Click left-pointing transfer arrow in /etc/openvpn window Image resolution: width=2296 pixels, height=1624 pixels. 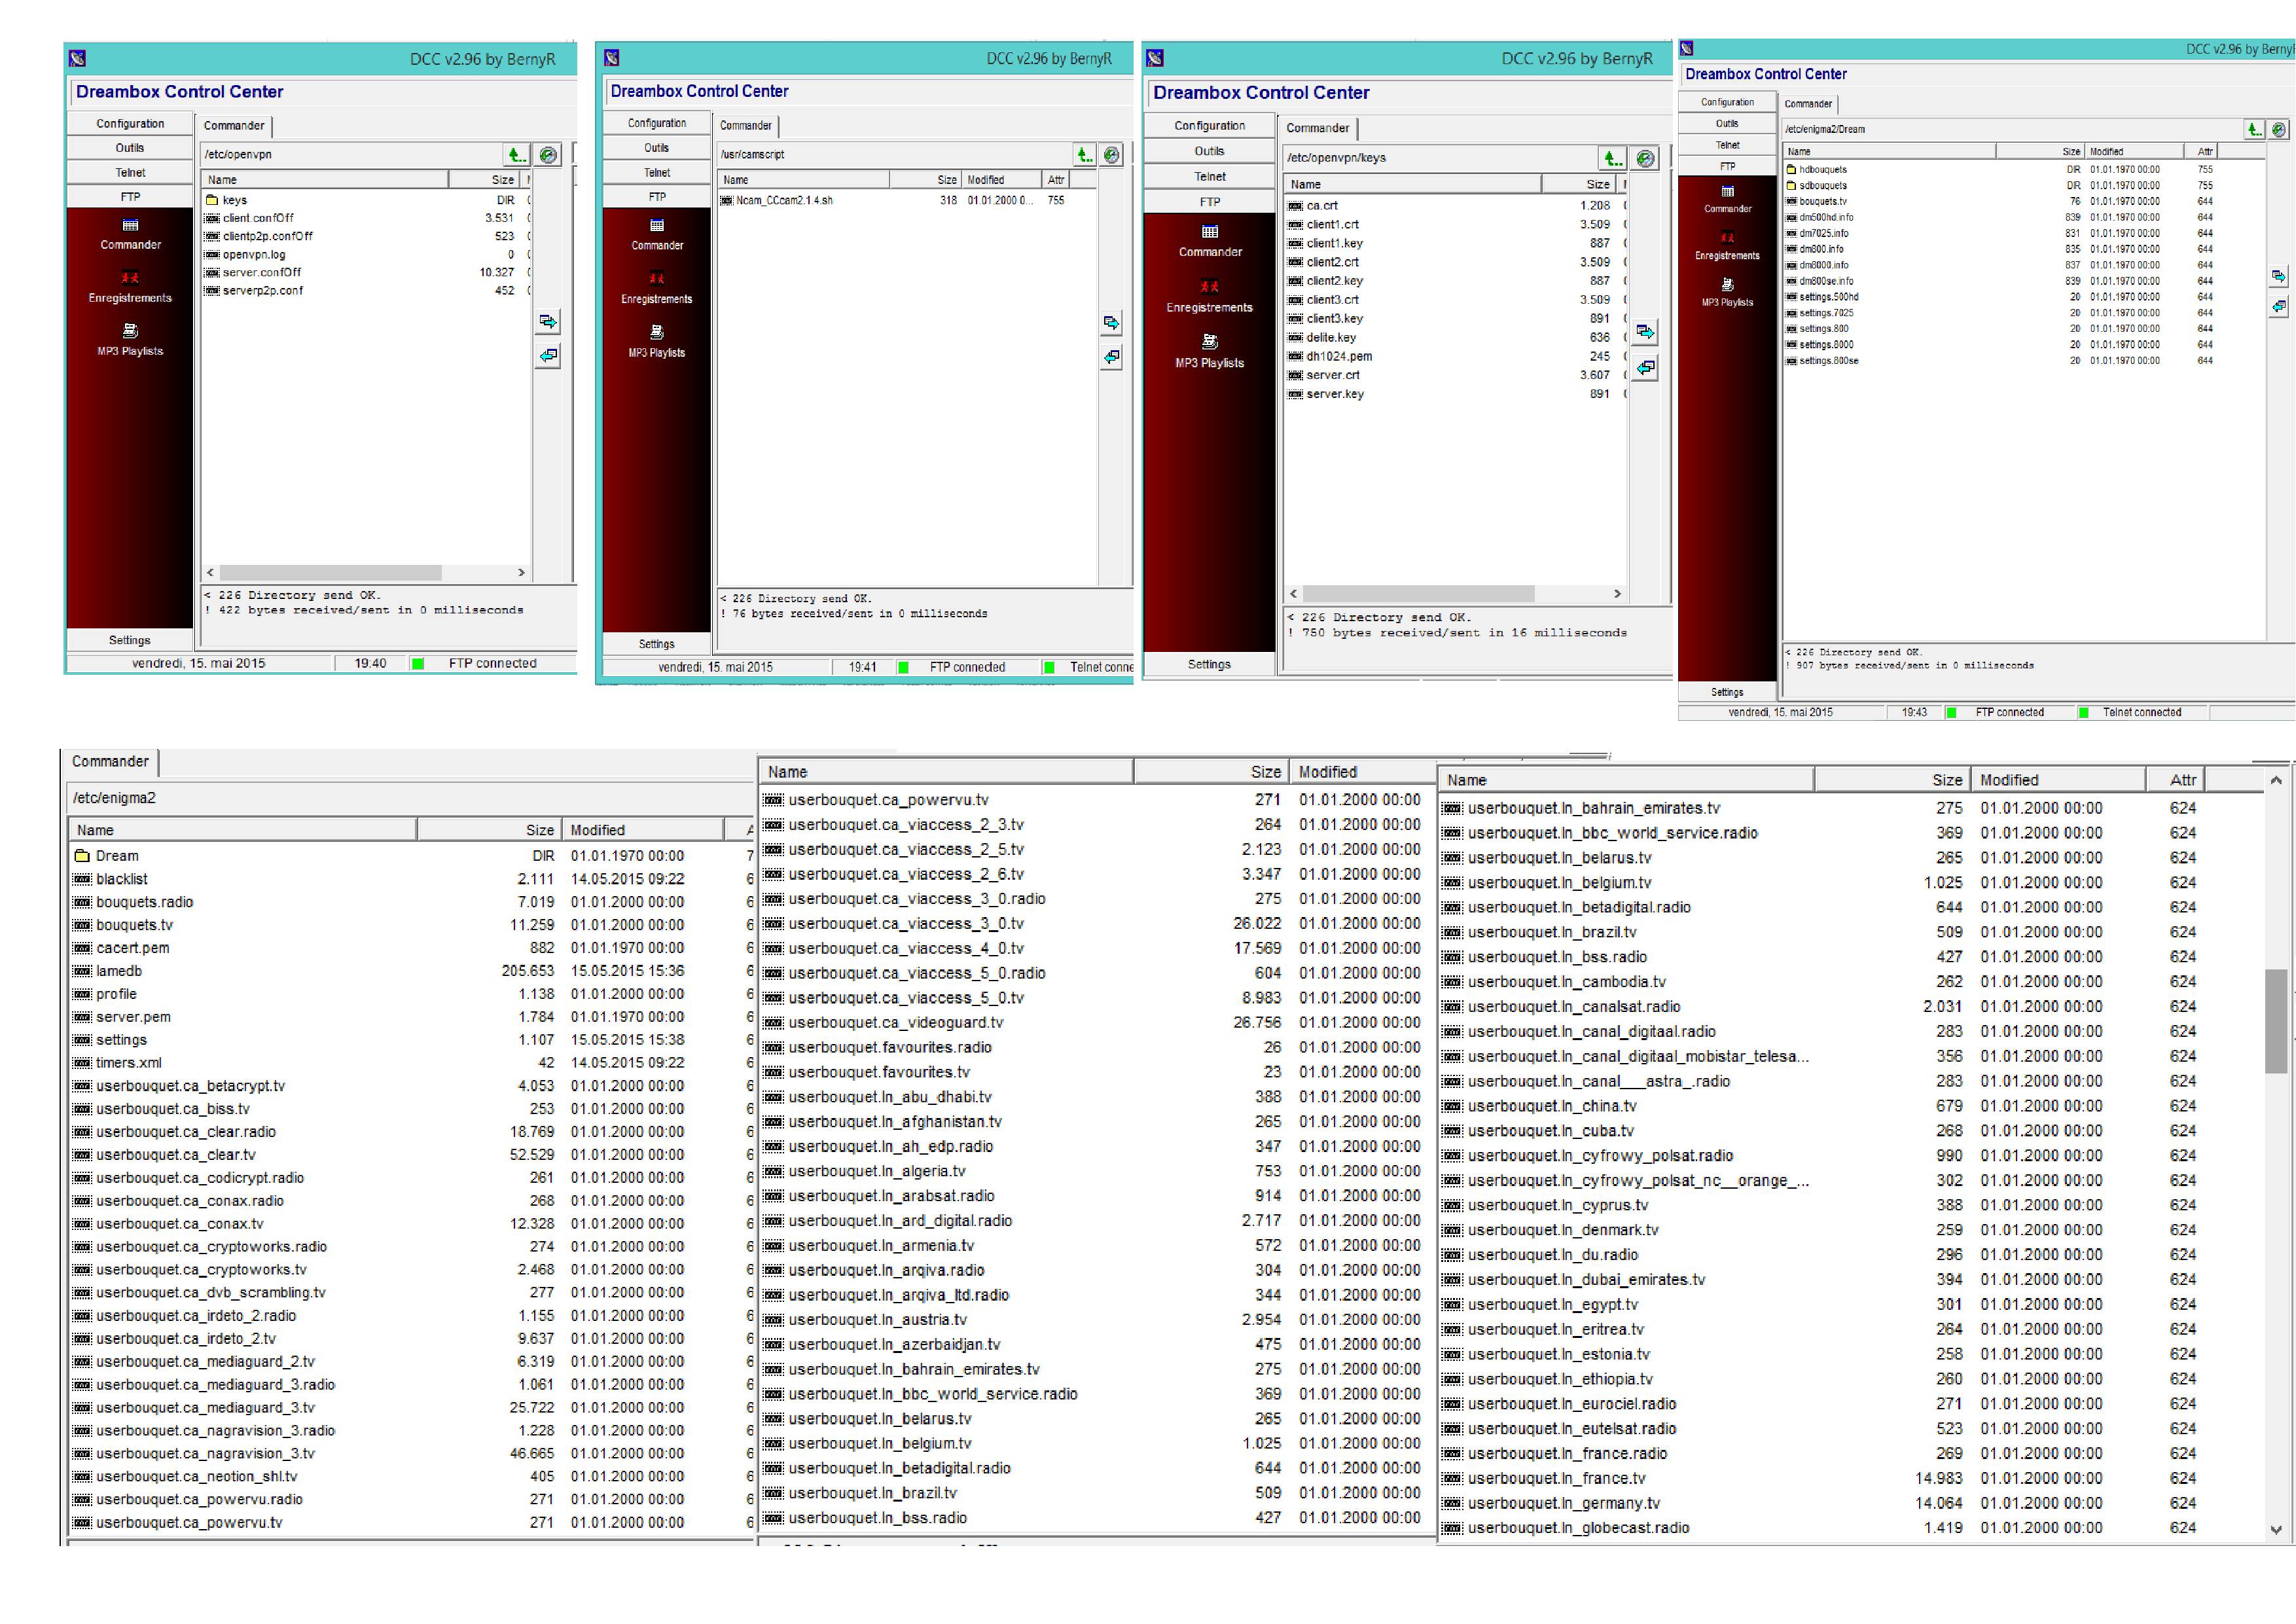(548, 356)
